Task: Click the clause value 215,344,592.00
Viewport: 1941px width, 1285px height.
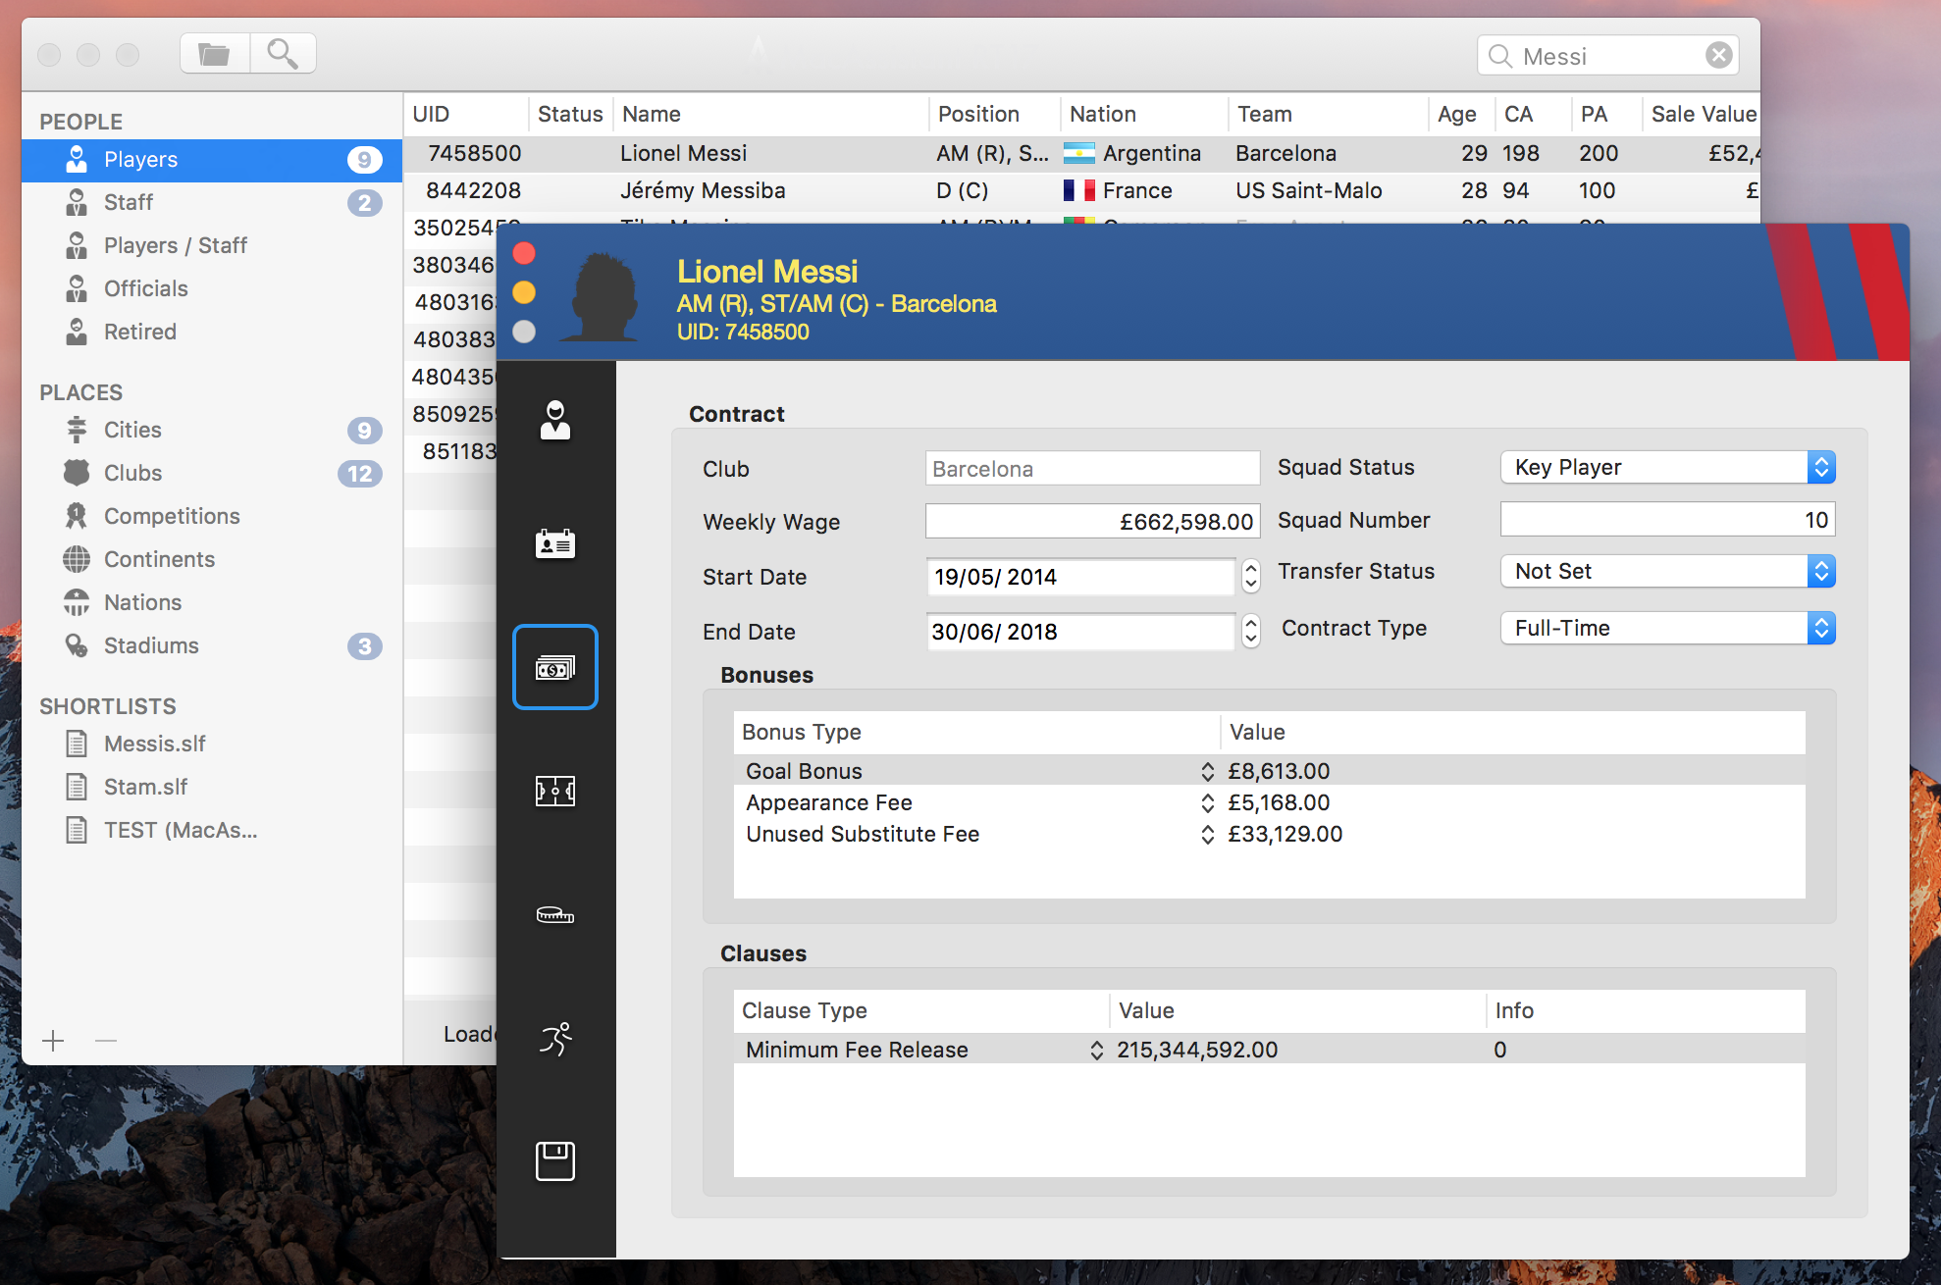Action: coord(1197,1051)
